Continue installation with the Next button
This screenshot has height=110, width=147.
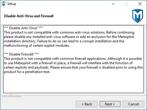click(110, 104)
